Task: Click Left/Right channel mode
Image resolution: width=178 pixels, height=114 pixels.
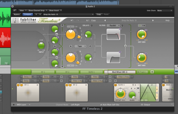Action: click(75, 105)
